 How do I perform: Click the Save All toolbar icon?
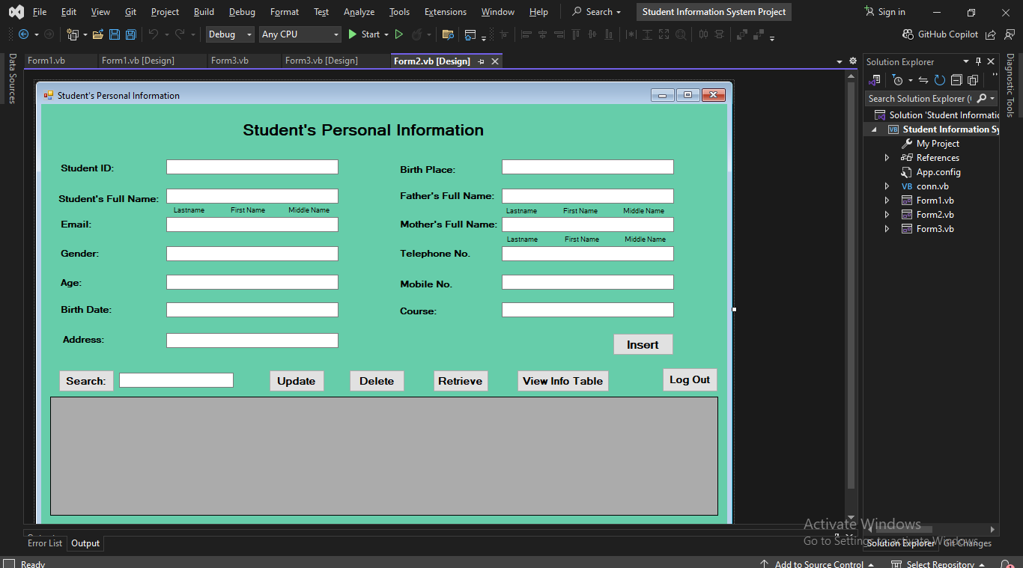[x=130, y=34]
